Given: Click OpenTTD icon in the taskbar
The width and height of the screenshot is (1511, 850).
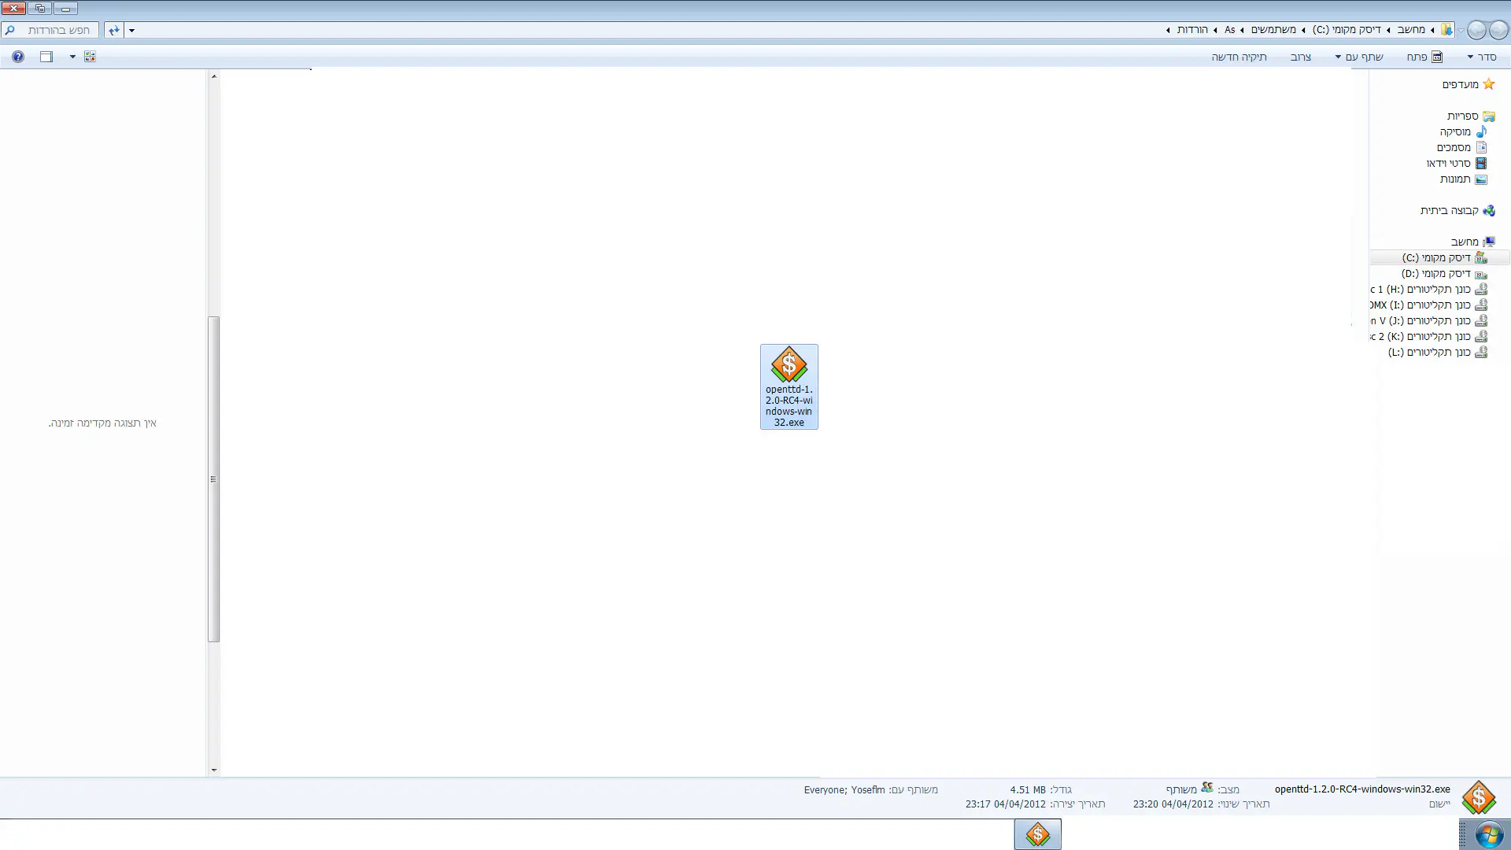Looking at the screenshot, I should (x=1037, y=834).
